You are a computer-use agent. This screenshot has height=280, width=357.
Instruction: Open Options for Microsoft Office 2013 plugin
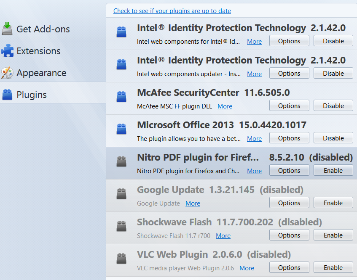(x=289, y=138)
